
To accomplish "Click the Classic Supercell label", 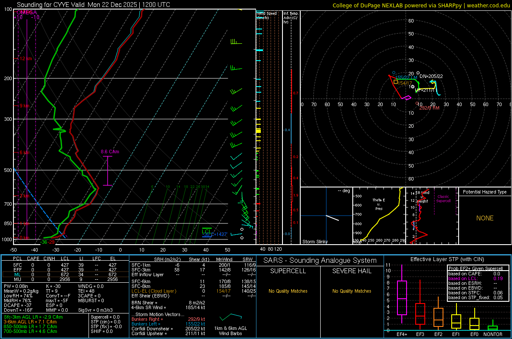I will tap(443, 199).
